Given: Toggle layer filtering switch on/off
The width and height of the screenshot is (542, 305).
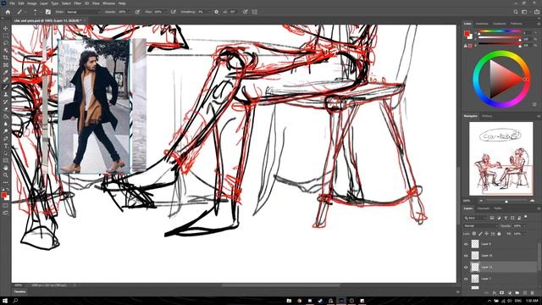Looking at the screenshot, I should (526, 217).
